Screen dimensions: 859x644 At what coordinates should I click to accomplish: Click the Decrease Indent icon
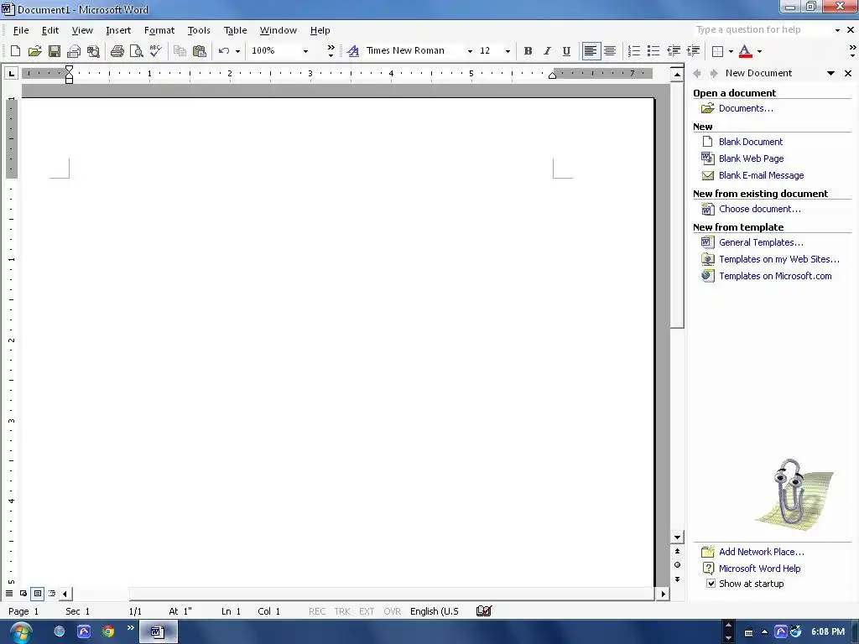click(x=674, y=51)
